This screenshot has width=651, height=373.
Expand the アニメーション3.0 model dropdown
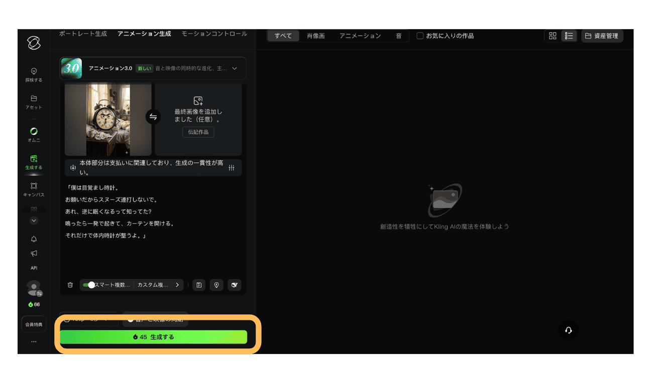tap(234, 69)
